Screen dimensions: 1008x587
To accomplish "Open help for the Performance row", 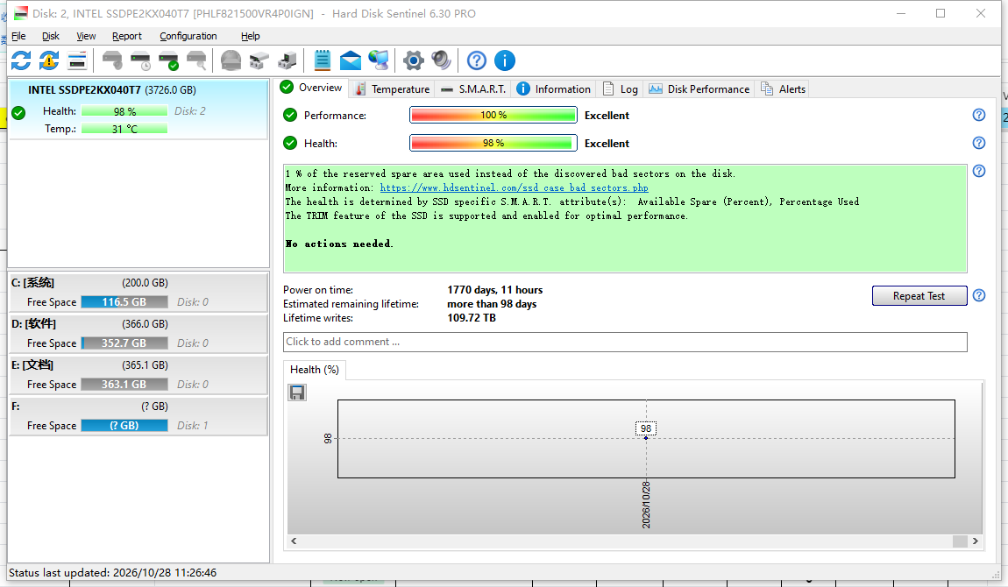I will pyautogui.click(x=978, y=115).
